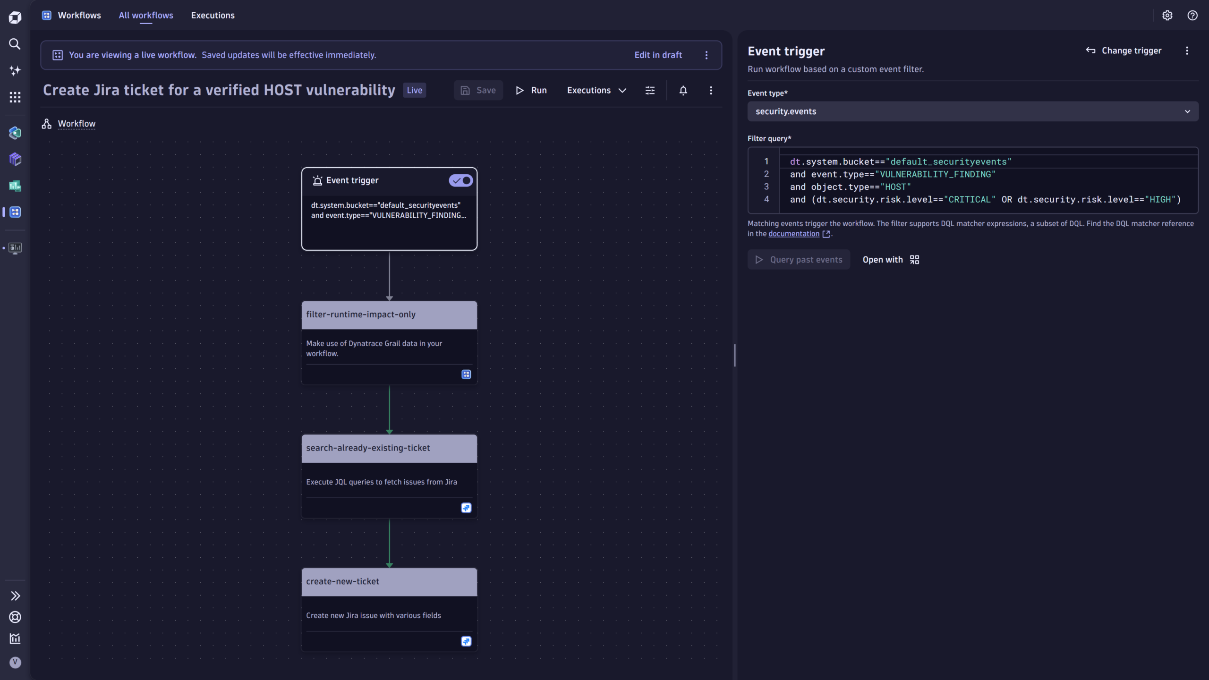Open the documentation link

tap(794, 234)
